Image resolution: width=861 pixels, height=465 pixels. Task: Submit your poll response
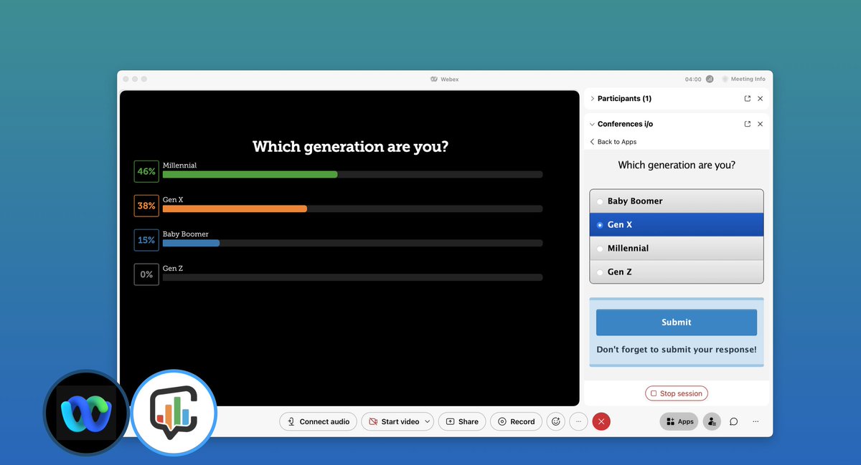[676, 322]
